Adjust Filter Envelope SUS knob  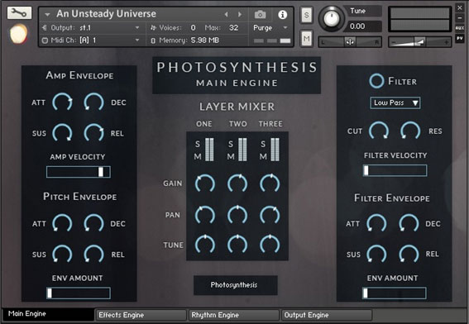pos(376,255)
